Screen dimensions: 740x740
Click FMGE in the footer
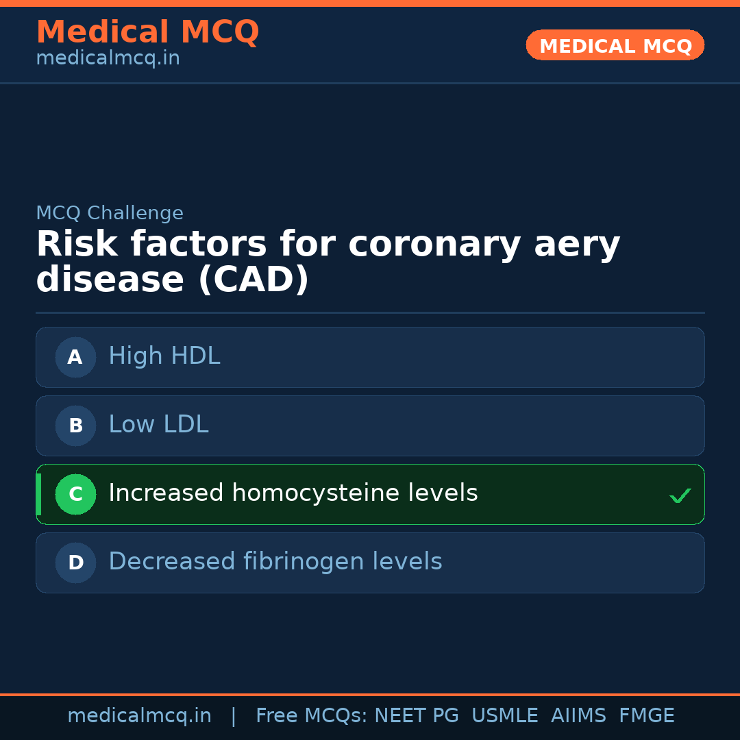[646, 716]
